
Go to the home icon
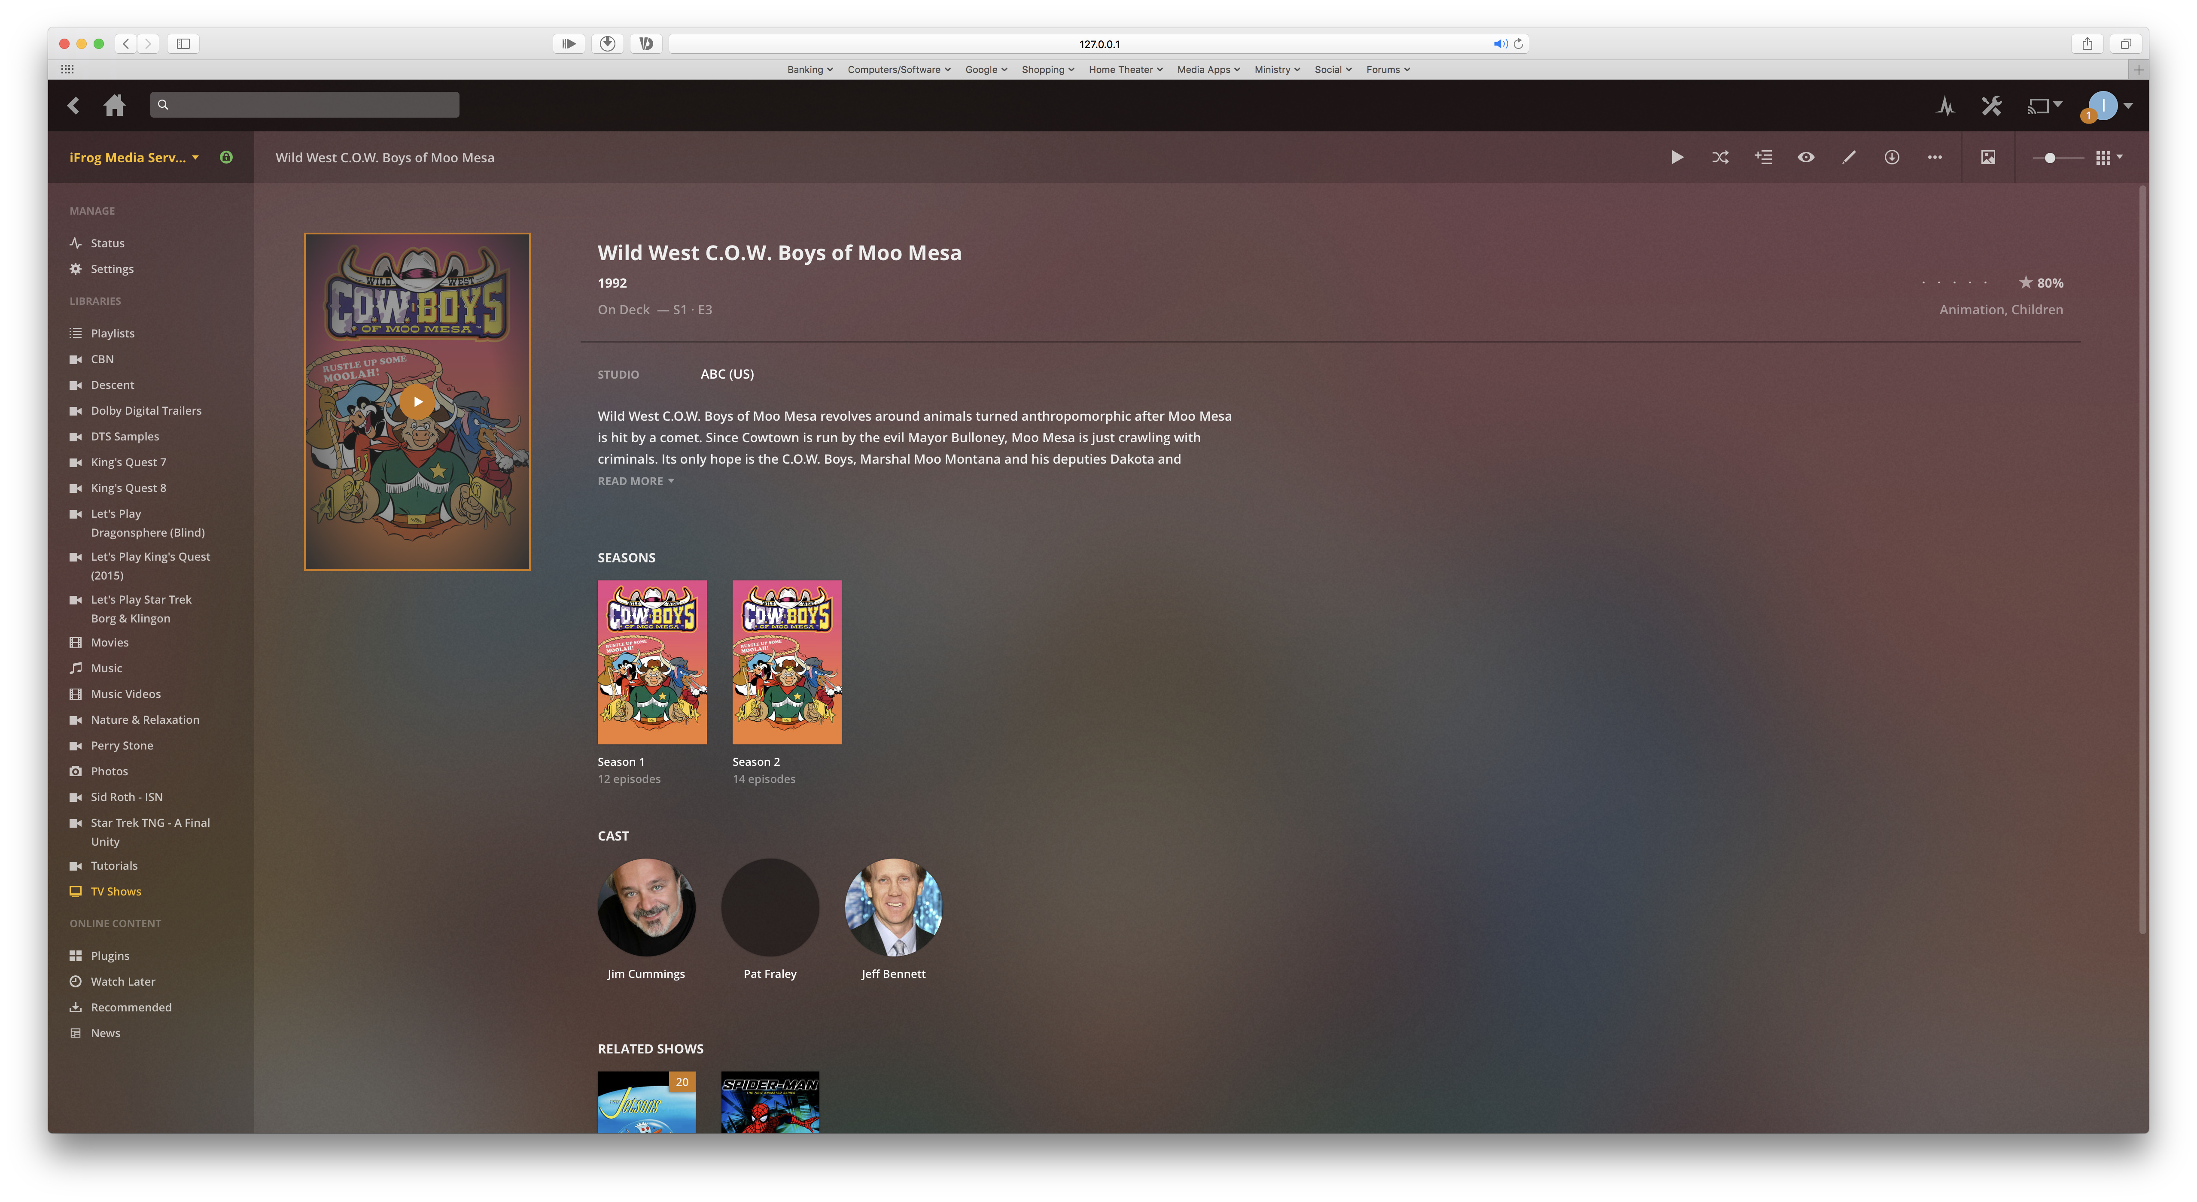pyautogui.click(x=114, y=105)
